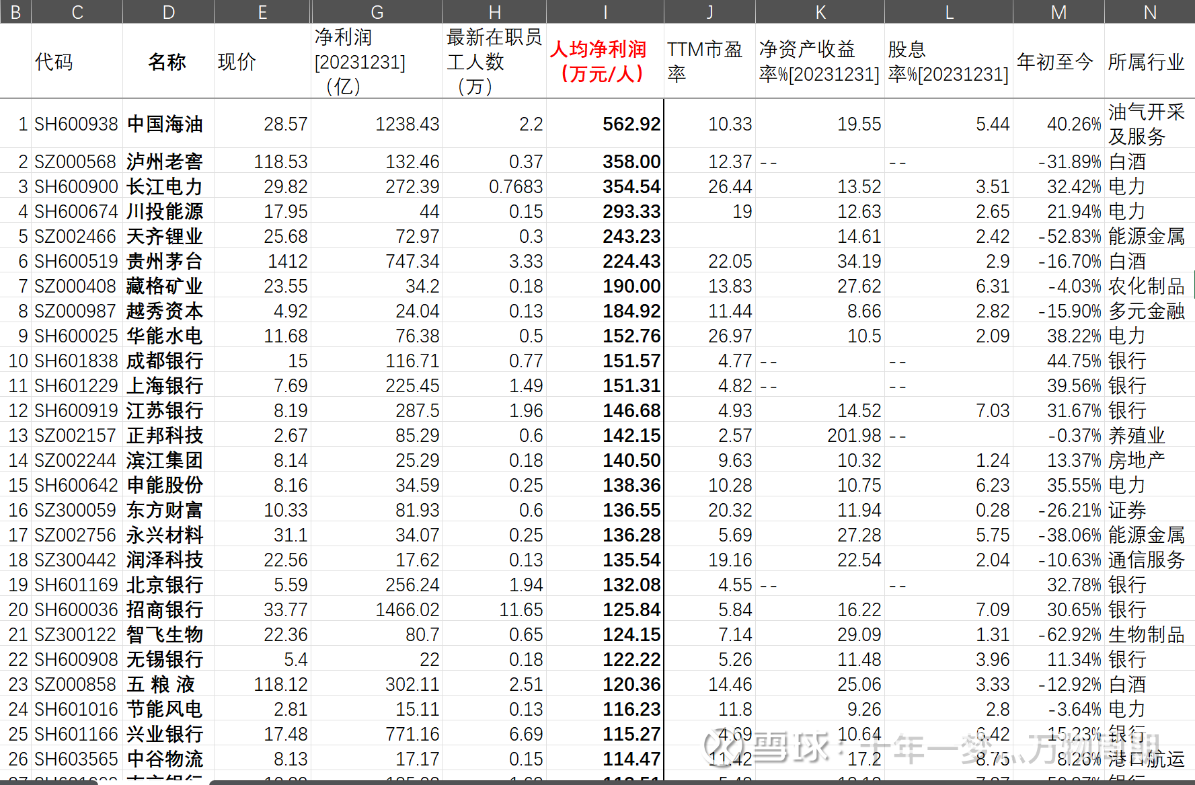This screenshot has height=785, width=1195.
Task: Select column header I labeled 人均净利润
Action: [597, 61]
